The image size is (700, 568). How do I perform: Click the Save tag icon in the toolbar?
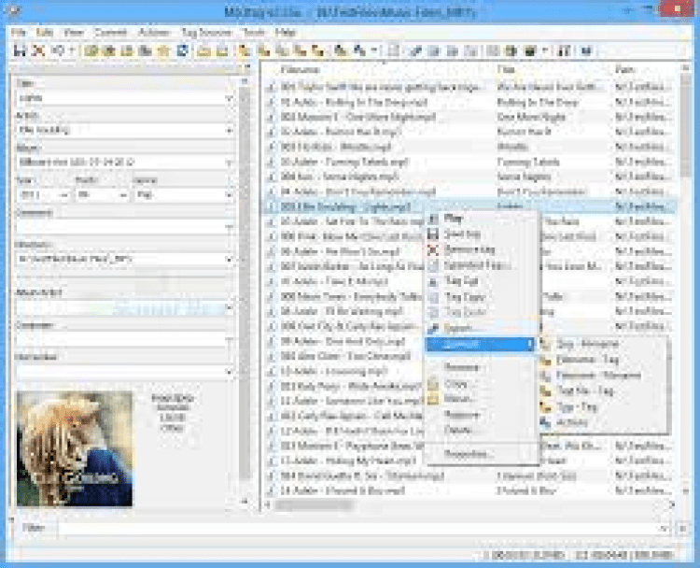20,50
